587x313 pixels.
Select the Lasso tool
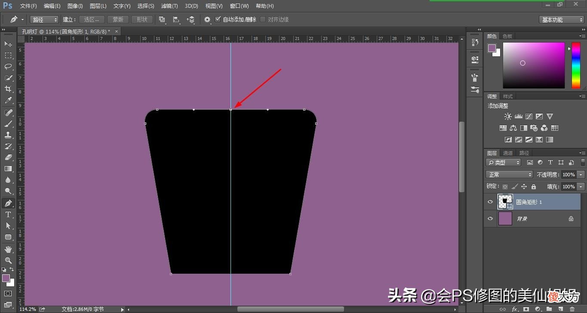coord(8,67)
